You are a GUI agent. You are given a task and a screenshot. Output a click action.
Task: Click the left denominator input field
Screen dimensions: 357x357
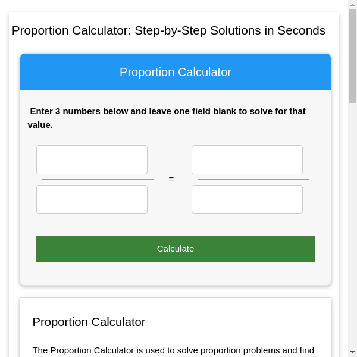coord(92,199)
